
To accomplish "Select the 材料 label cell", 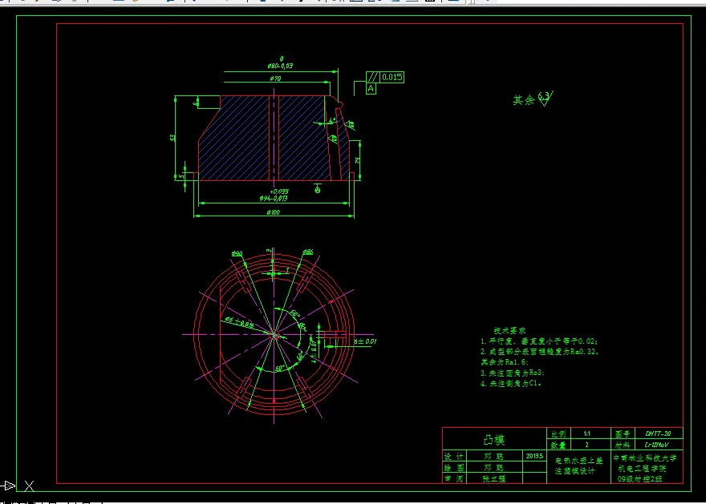I will 623,445.
